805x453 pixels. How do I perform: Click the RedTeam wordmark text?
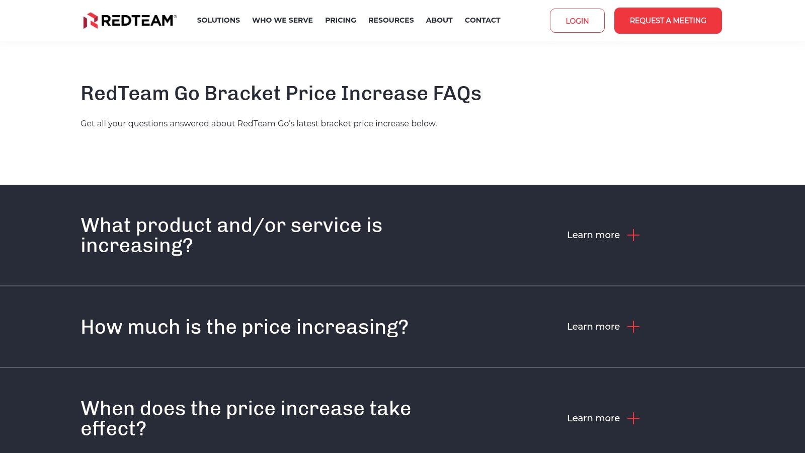point(138,21)
